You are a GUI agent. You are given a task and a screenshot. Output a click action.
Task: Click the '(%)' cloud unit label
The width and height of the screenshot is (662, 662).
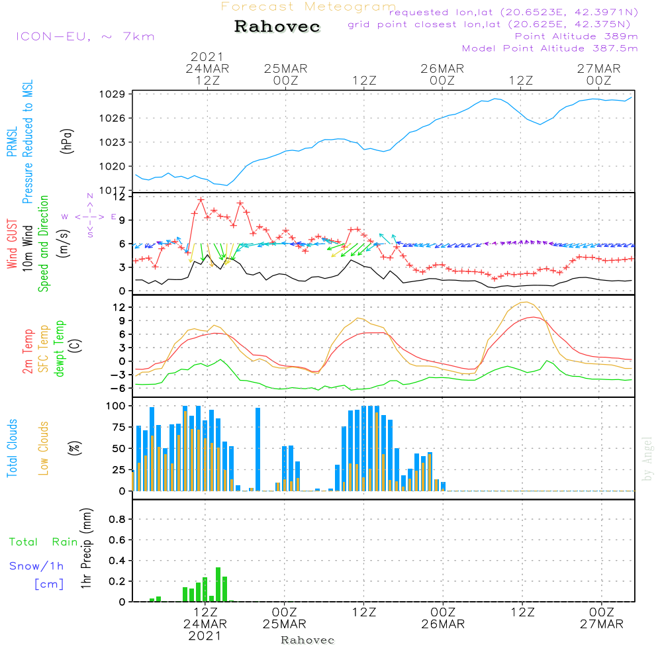[x=75, y=448]
